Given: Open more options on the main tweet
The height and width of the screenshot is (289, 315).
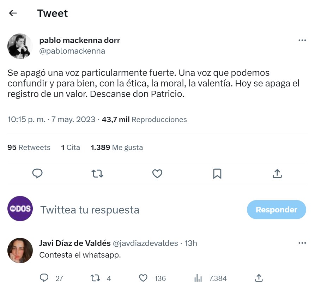Looking at the screenshot, I should [302, 40].
